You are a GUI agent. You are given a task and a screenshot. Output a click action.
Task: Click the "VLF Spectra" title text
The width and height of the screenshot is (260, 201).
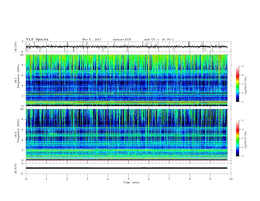pyautogui.click(x=37, y=39)
